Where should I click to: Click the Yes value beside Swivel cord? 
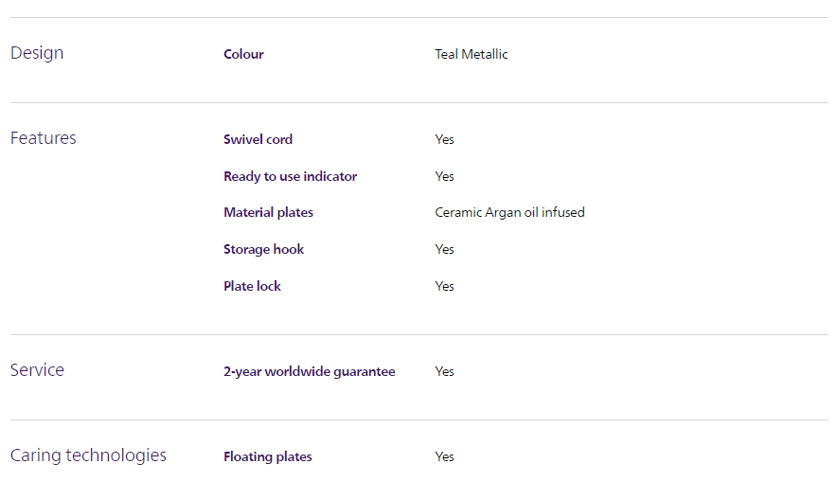(444, 139)
